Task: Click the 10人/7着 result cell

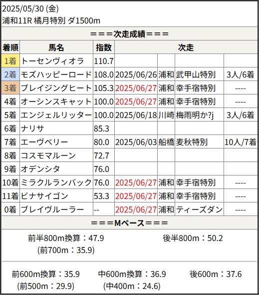Action: tap(241, 142)
